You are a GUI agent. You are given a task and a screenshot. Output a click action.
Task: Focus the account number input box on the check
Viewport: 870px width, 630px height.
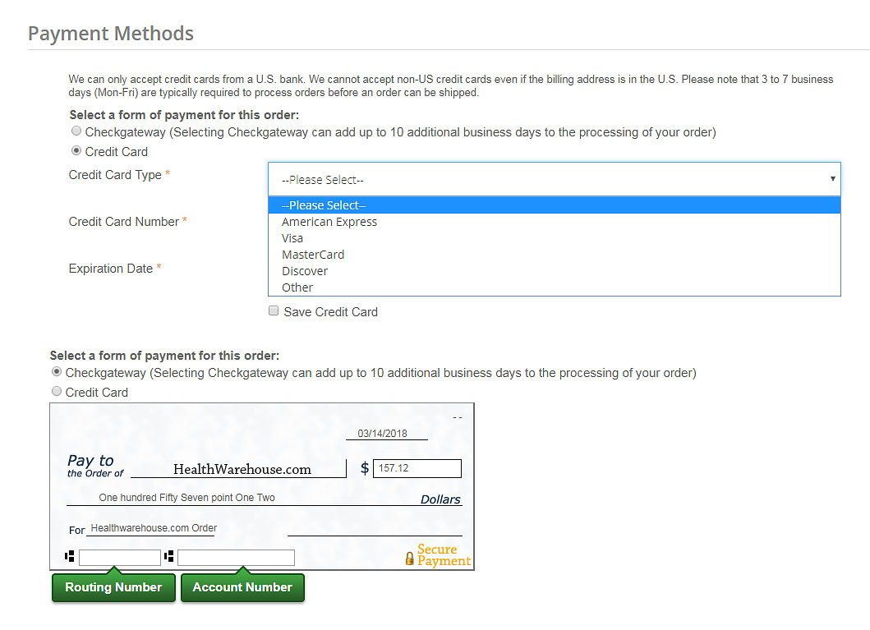(x=236, y=558)
